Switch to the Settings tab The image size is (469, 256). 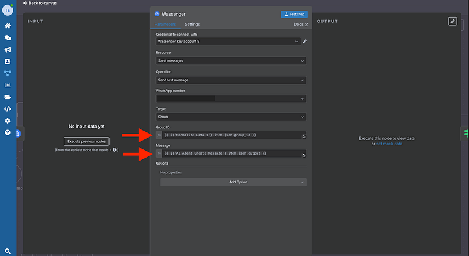192,25
